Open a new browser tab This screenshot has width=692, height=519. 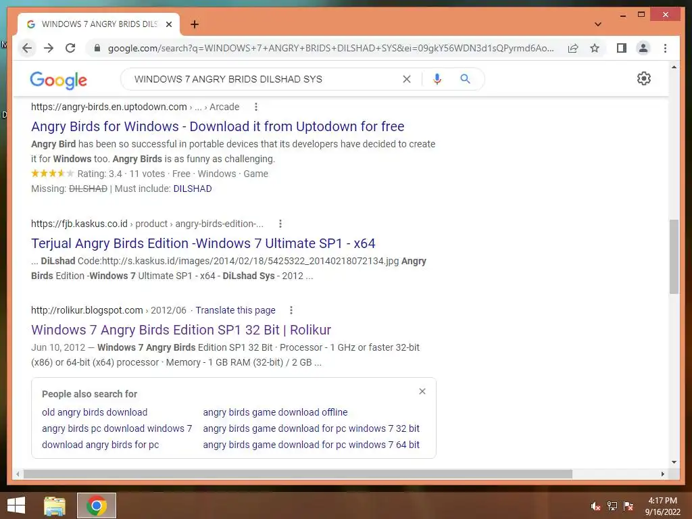click(x=195, y=24)
